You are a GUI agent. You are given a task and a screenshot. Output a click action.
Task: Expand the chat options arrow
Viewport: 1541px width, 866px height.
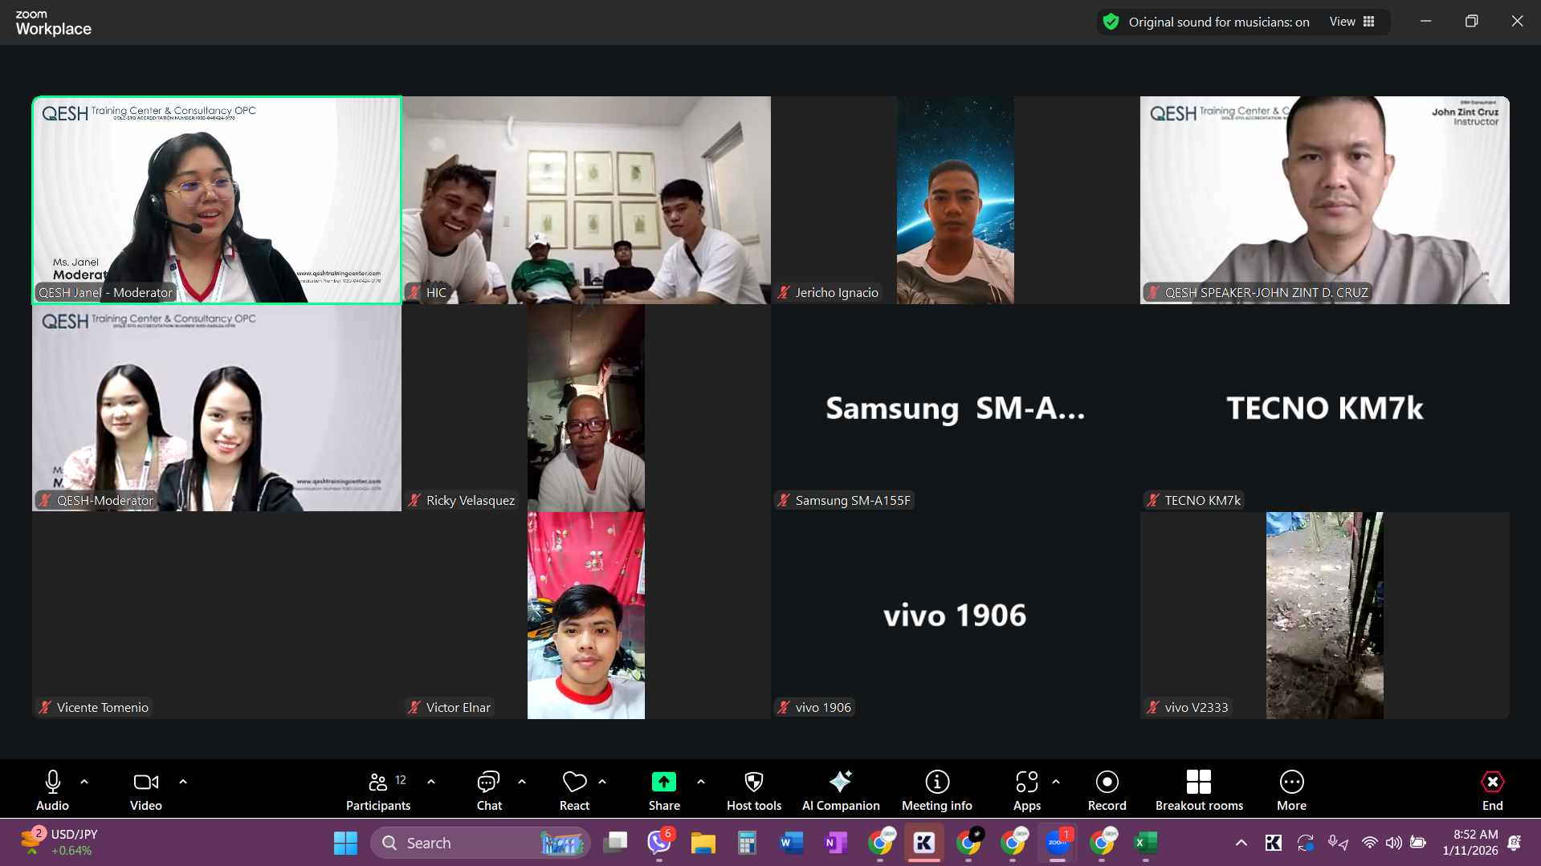pyautogui.click(x=522, y=781)
